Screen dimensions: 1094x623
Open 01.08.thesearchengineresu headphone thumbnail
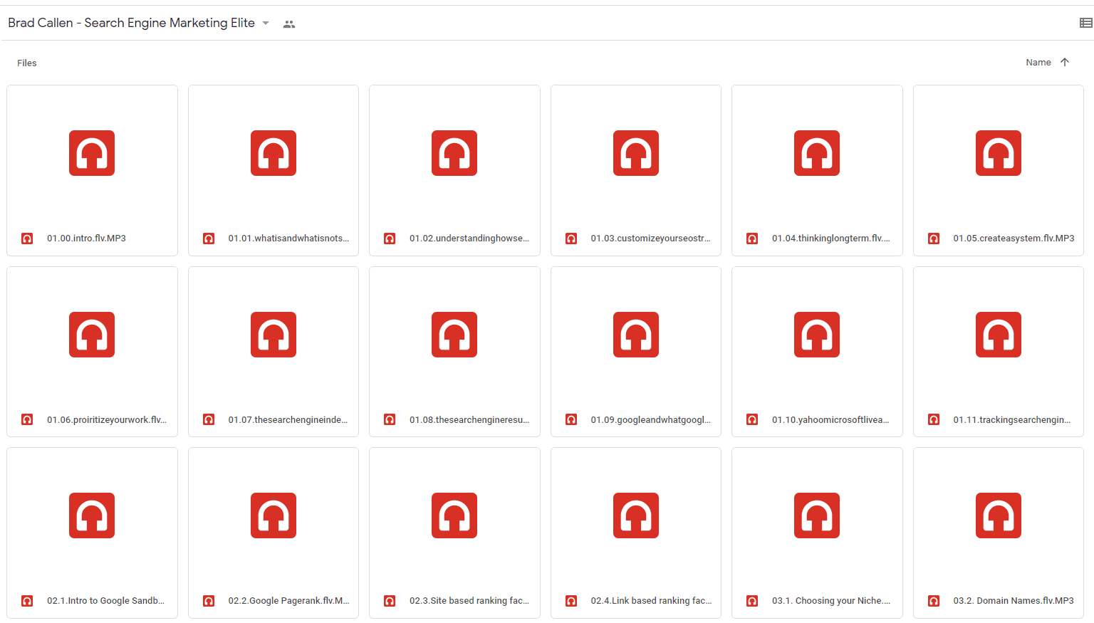pyautogui.click(x=454, y=335)
